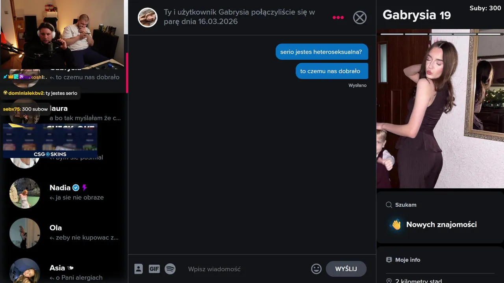Open the conversation with Nadia
Image resolution: width=504 pixels, height=283 pixels.
point(64,193)
